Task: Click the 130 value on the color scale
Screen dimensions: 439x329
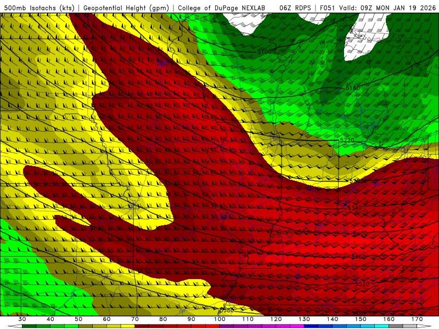Action: [304, 319]
